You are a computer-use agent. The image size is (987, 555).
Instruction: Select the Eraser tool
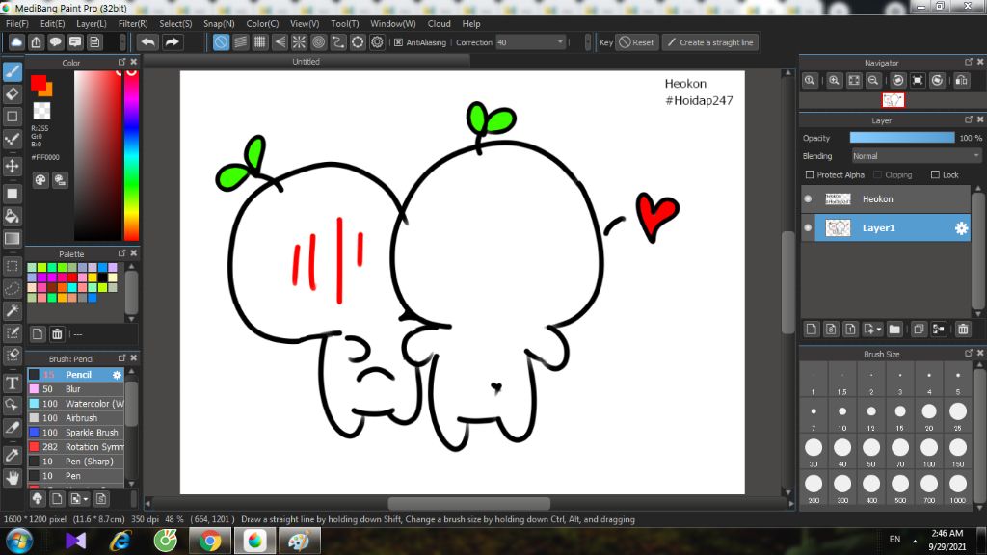(x=12, y=93)
